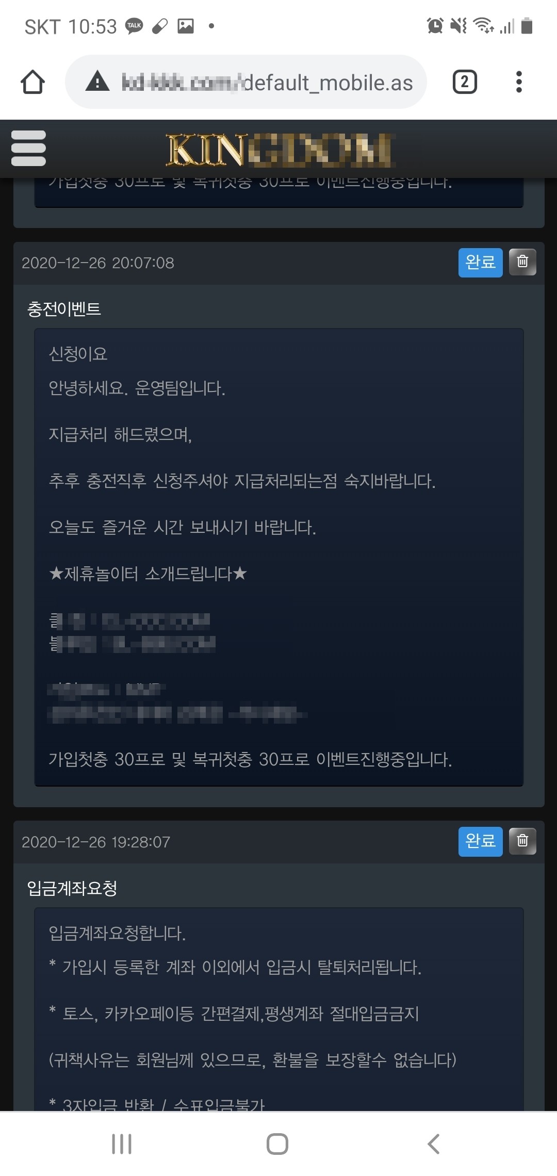This screenshot has height=1176, width=557.
Task: Tap the browser home icon
Action: point(32,82)
